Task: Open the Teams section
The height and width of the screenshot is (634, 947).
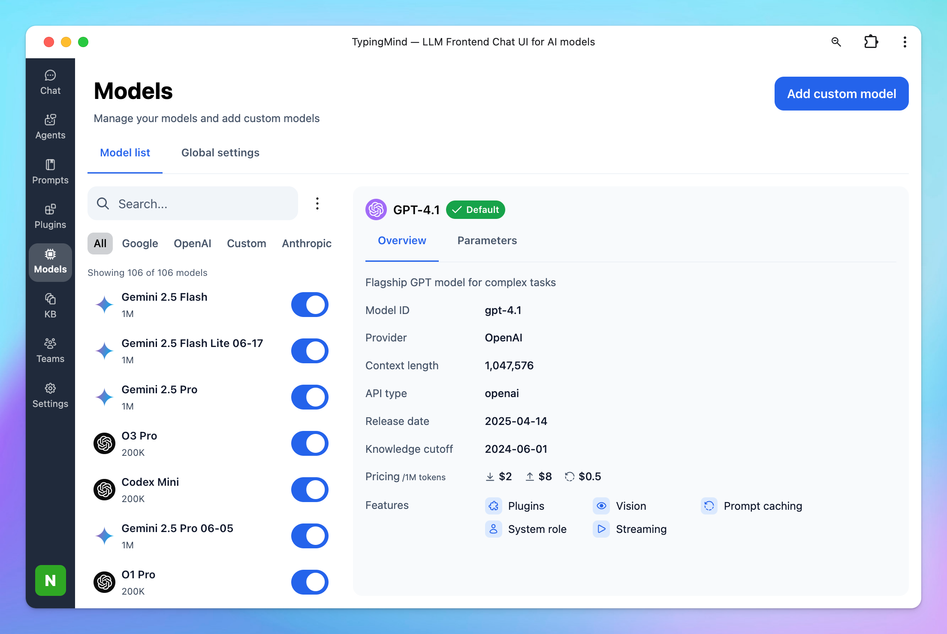Action: tap(50, 351)
